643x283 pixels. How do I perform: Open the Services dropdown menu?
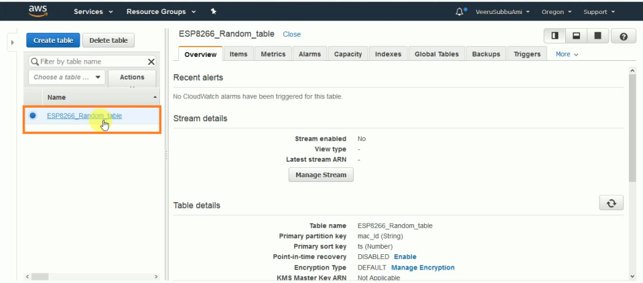[x=93, y=12]
